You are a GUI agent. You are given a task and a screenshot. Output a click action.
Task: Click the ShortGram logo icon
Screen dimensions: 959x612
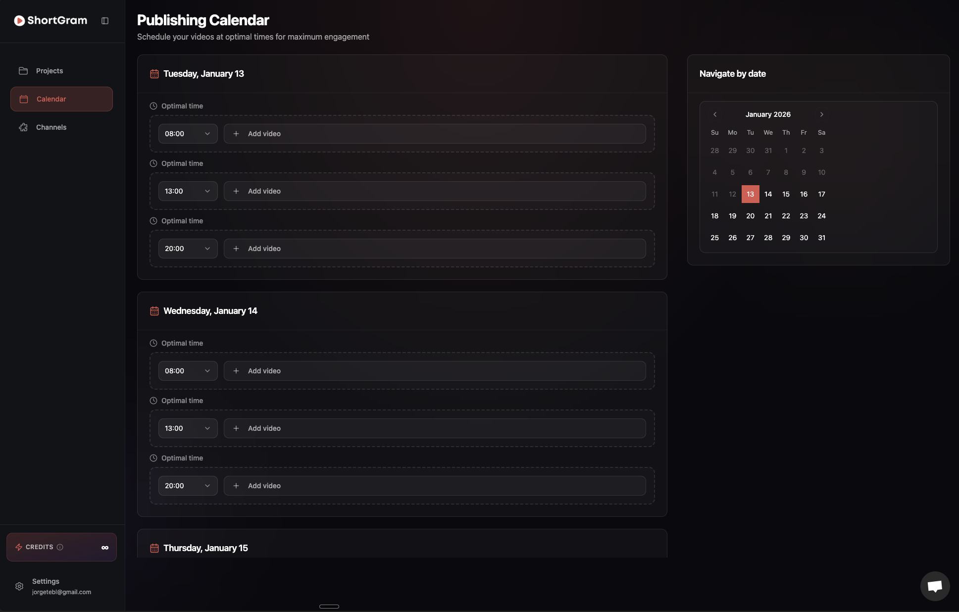pos(19,20)
